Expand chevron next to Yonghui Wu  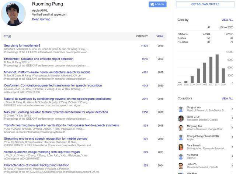click(x=232, y=109)
